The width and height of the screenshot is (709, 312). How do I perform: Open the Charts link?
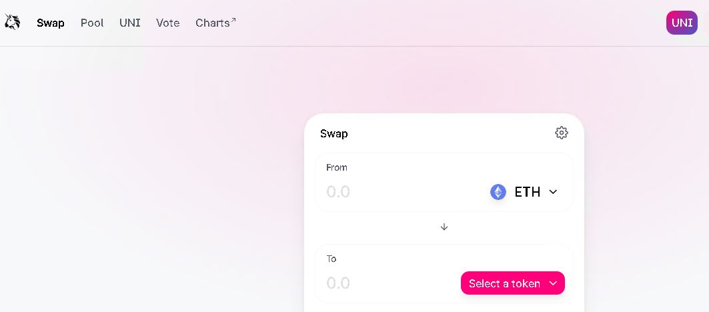tap(213, 23)
